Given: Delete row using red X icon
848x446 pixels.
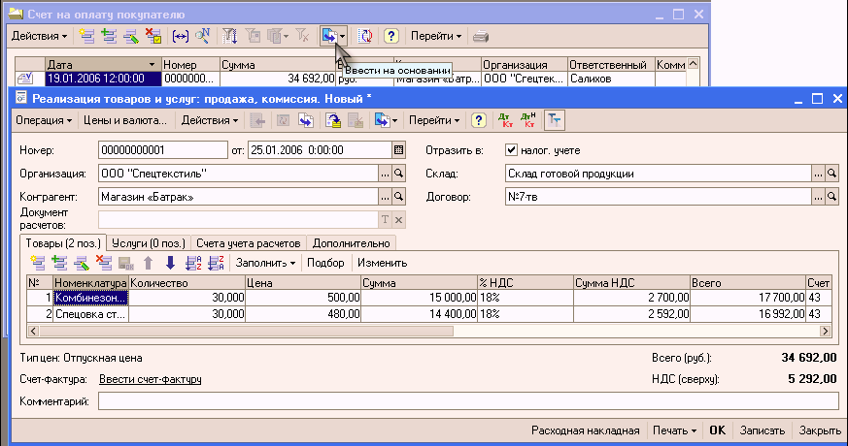Looking at the screenshot, I should click(103, 263).
